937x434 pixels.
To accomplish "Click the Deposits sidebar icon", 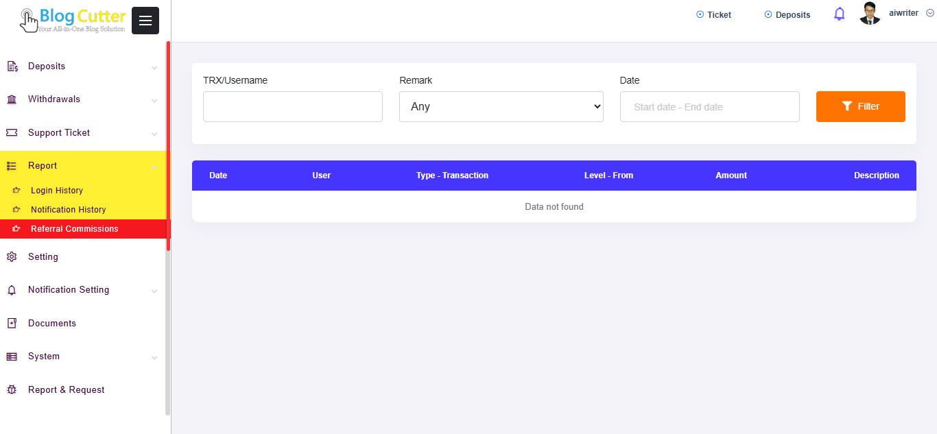I will point(12,67).
